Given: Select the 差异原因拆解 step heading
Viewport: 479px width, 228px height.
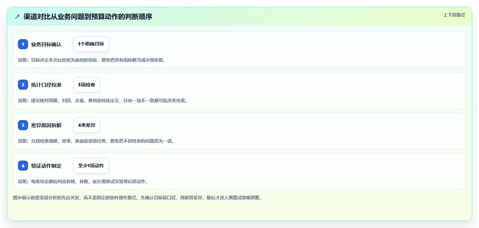Looking at the screenshot, I should (46, 125).
